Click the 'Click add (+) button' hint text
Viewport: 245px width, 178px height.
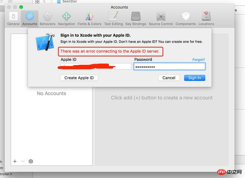tap(162, 98)
